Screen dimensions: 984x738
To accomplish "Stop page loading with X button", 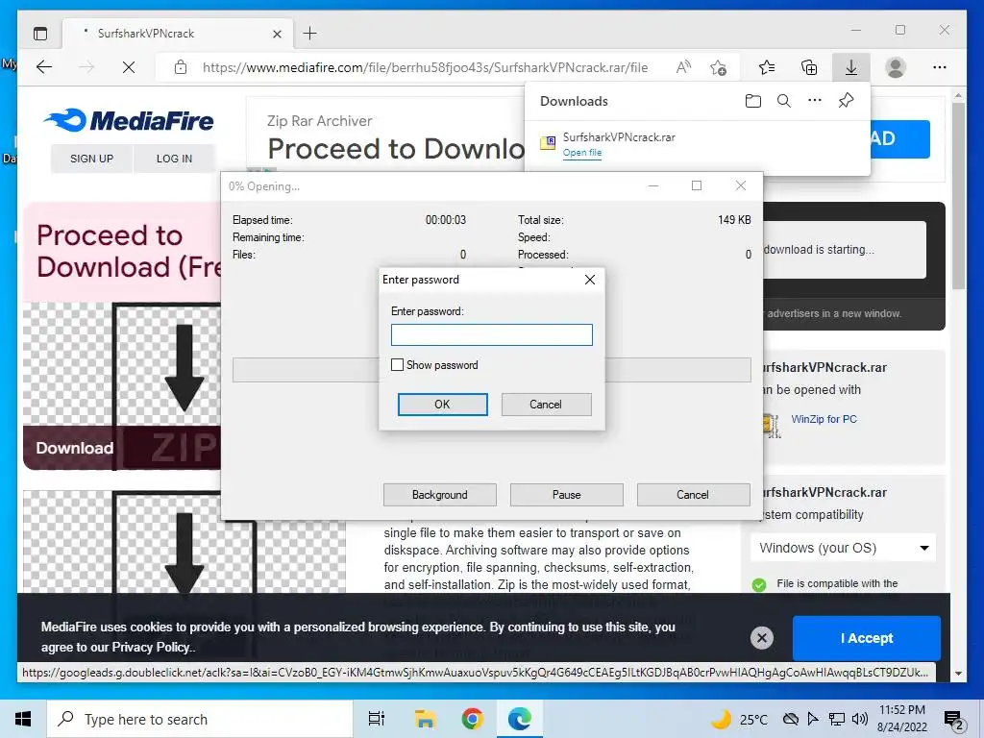I will coord(129,67).
